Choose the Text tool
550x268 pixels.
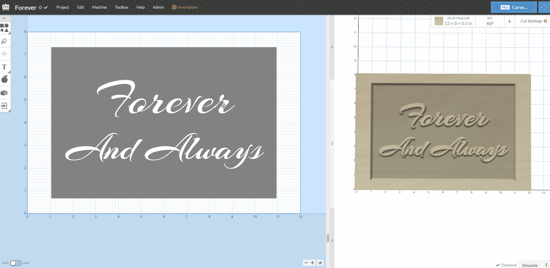[x=4, y=67]
